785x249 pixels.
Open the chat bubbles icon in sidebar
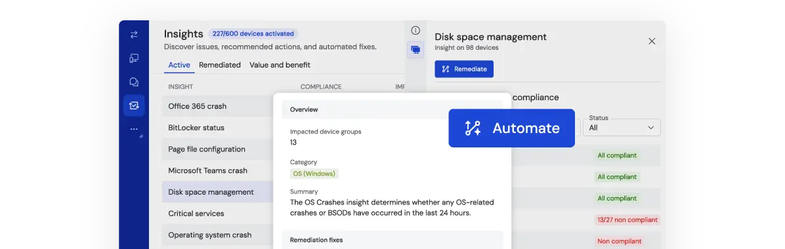134,82
